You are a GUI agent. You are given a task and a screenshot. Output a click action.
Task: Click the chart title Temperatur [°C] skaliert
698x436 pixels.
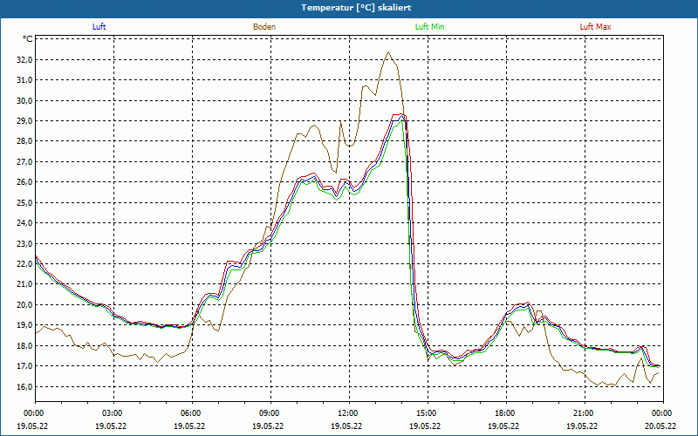tap(356, 8)
